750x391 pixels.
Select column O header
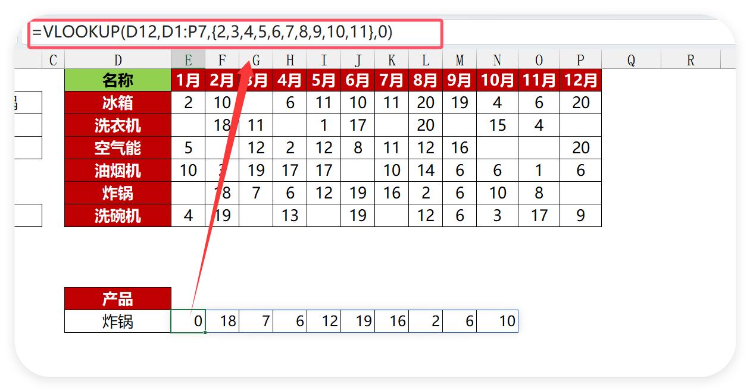pyautogui.click(x=539, y=59)
